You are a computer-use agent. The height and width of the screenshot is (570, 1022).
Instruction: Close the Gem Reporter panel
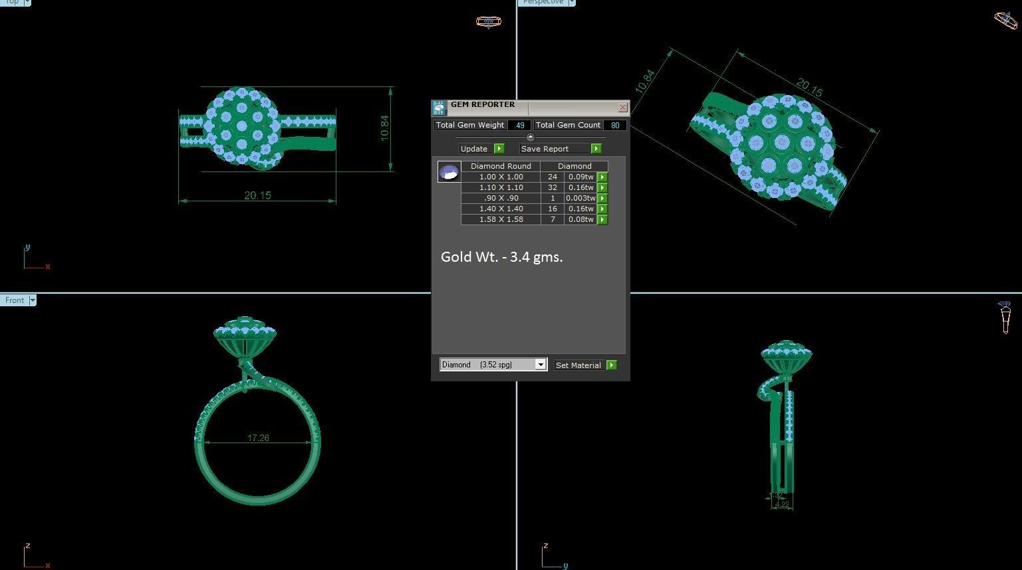click(x=622, y=107)
